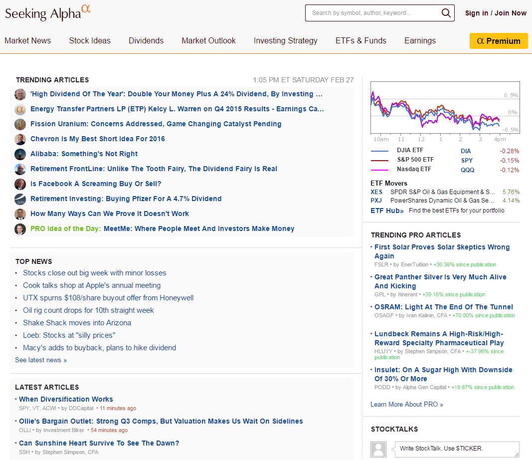Click Sign in / Join Now
Viewport: 532px width, 460px height.
496,13
